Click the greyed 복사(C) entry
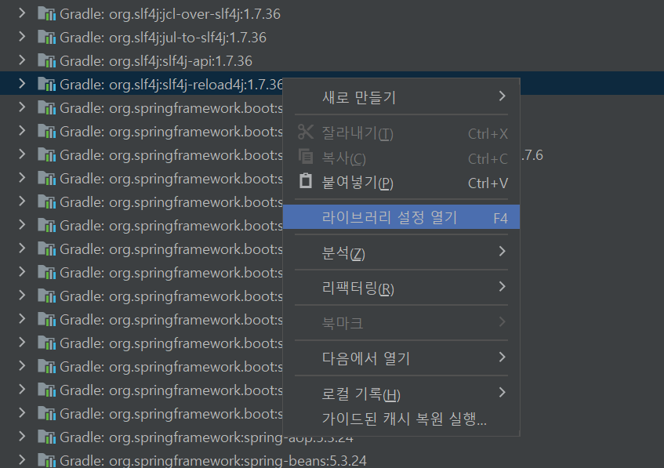 [x=401, y=158]
